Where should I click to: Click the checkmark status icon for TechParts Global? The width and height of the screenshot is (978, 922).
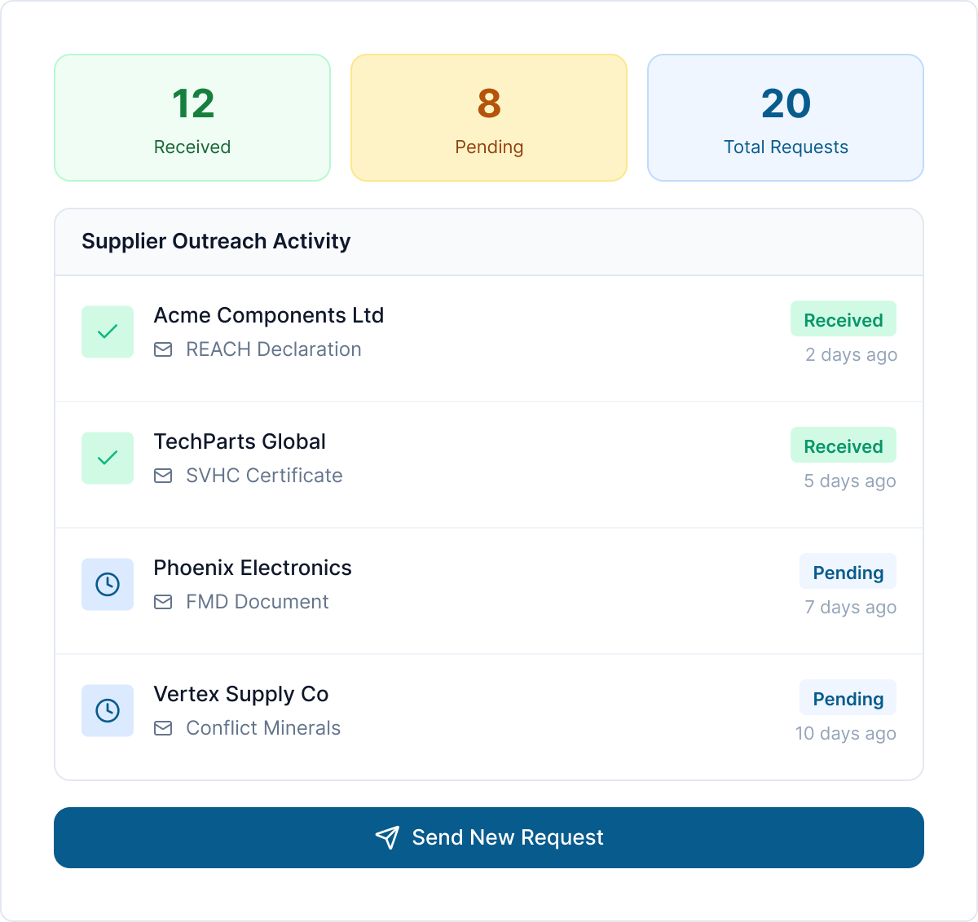click(x=107, y=458)
